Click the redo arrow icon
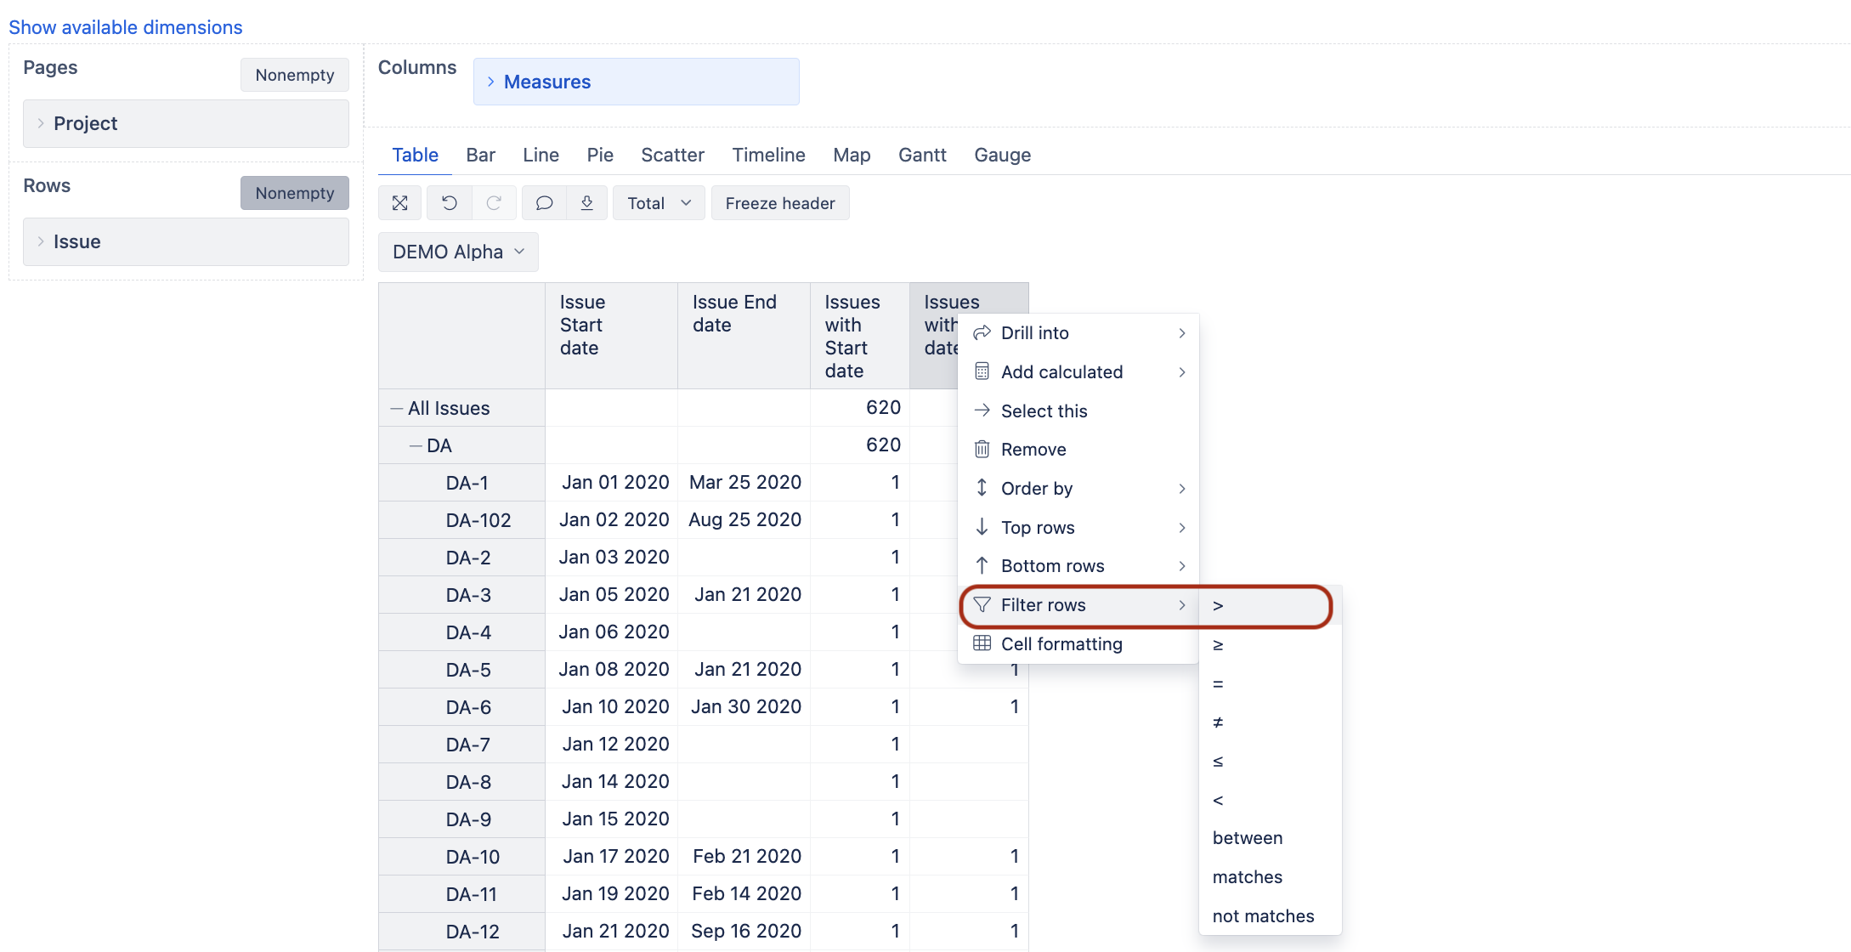Image resolution: width=1851 pixels, height=952 pixels. 494,203
